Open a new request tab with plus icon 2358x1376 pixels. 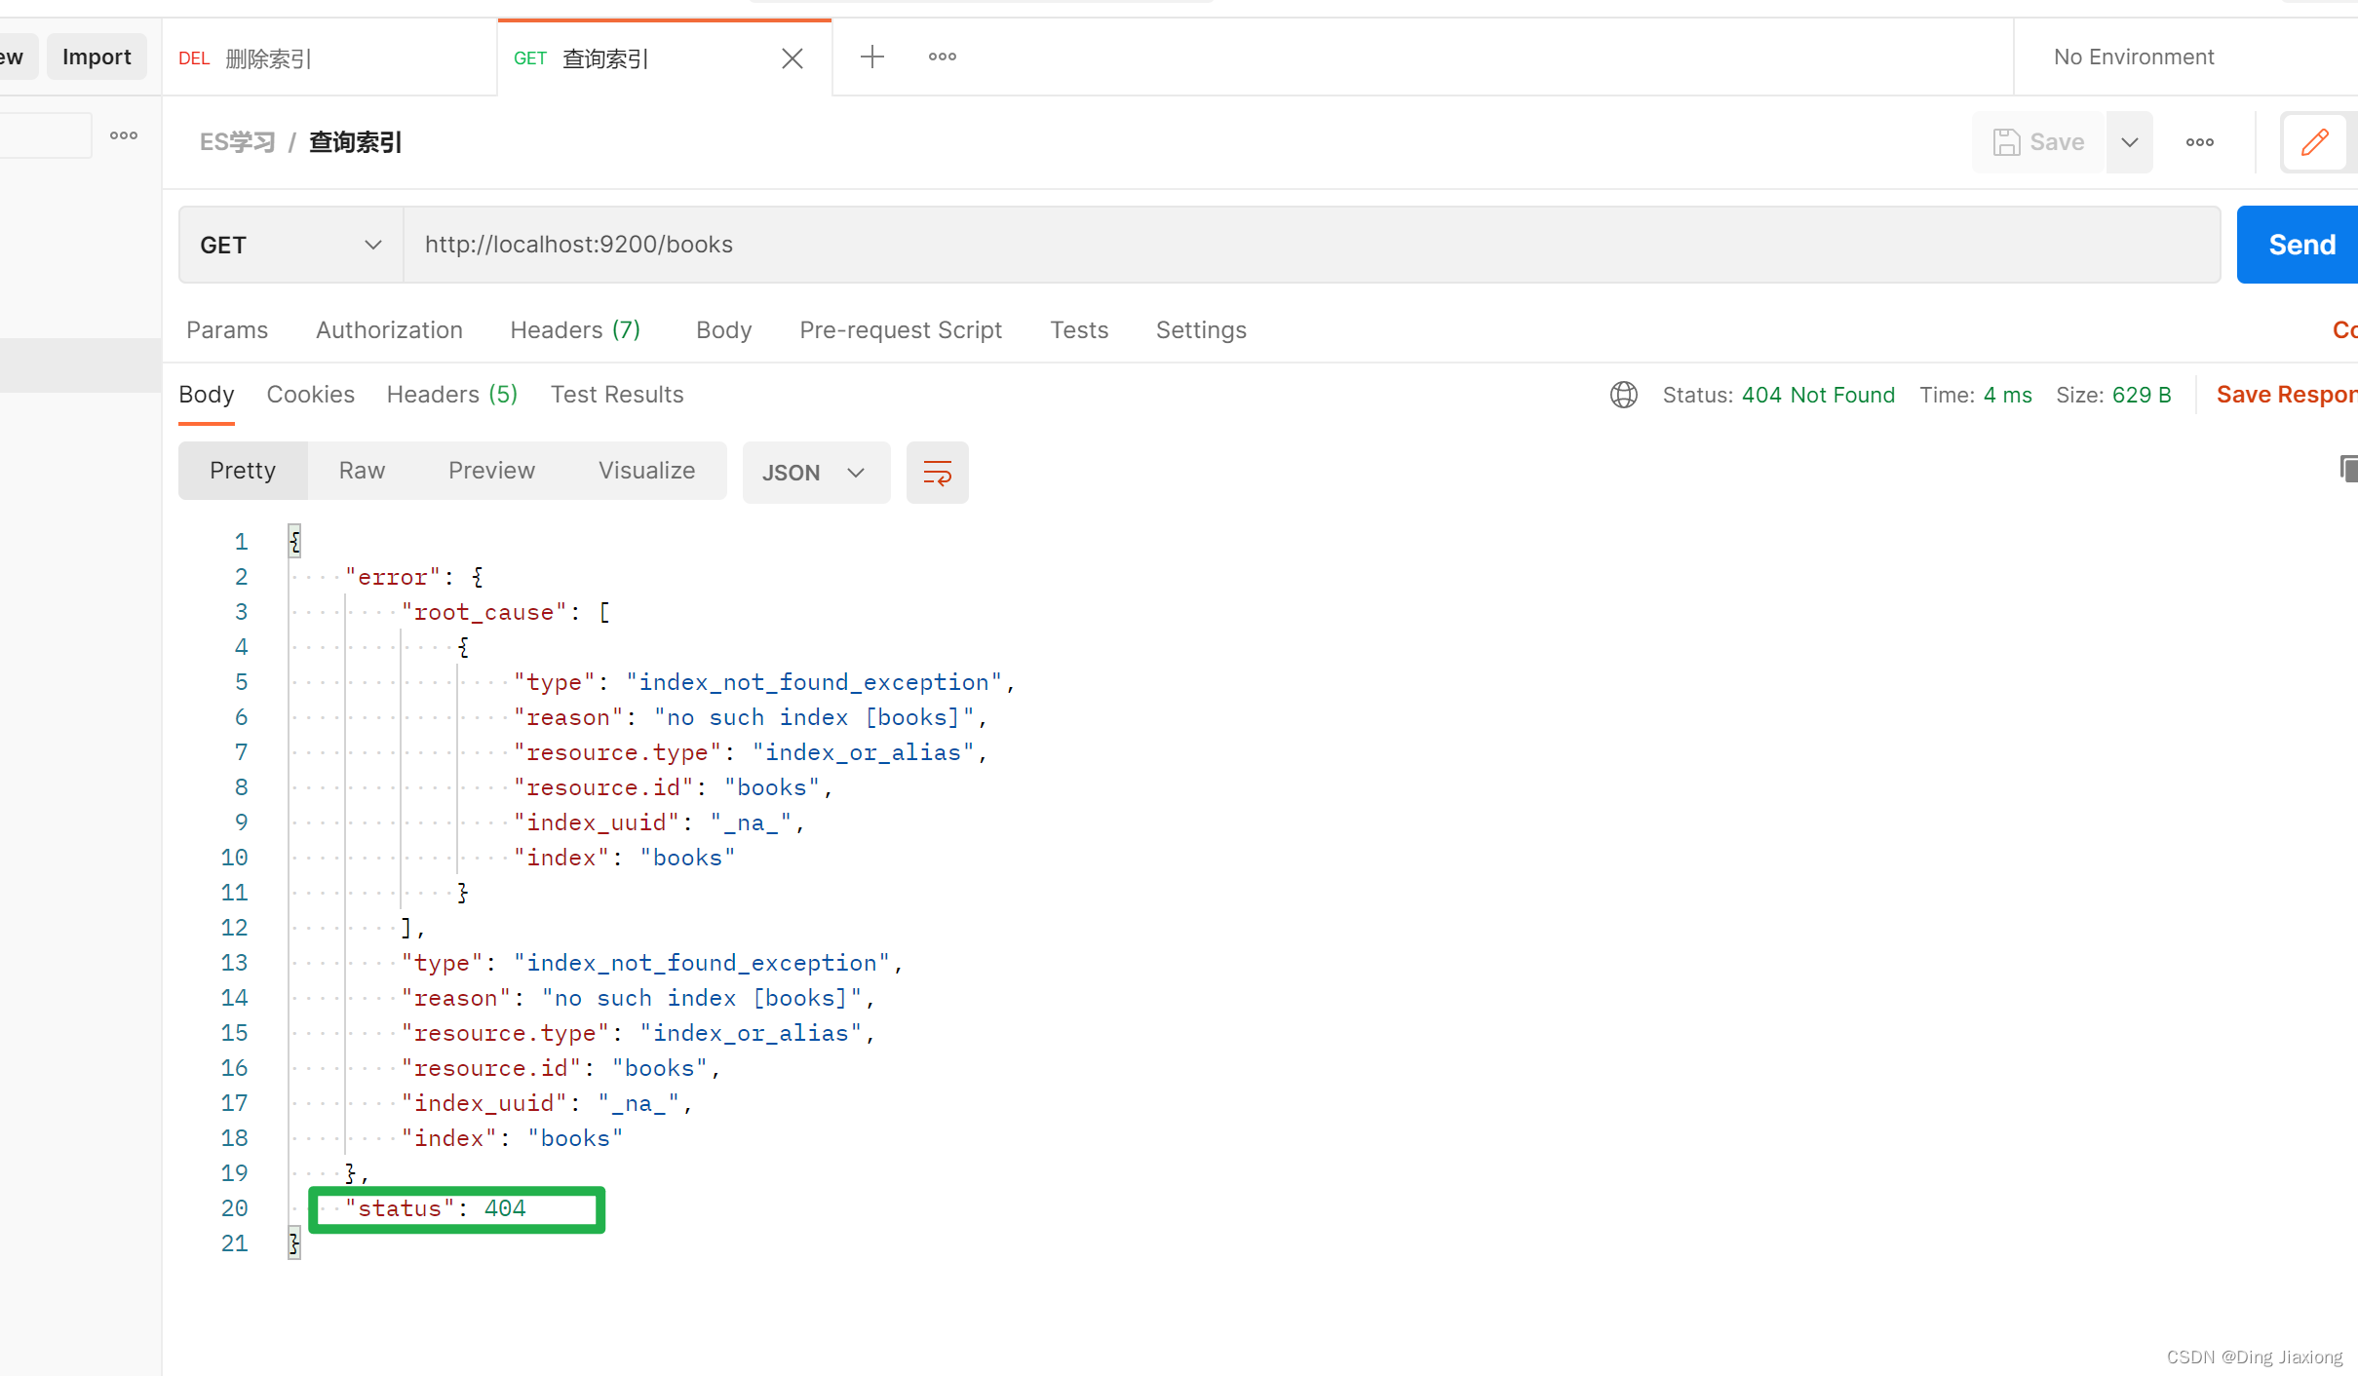click(872, 57)
